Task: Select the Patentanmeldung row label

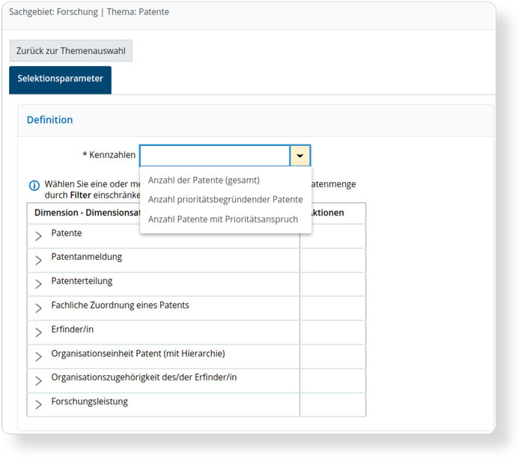Action: [87, 257]
